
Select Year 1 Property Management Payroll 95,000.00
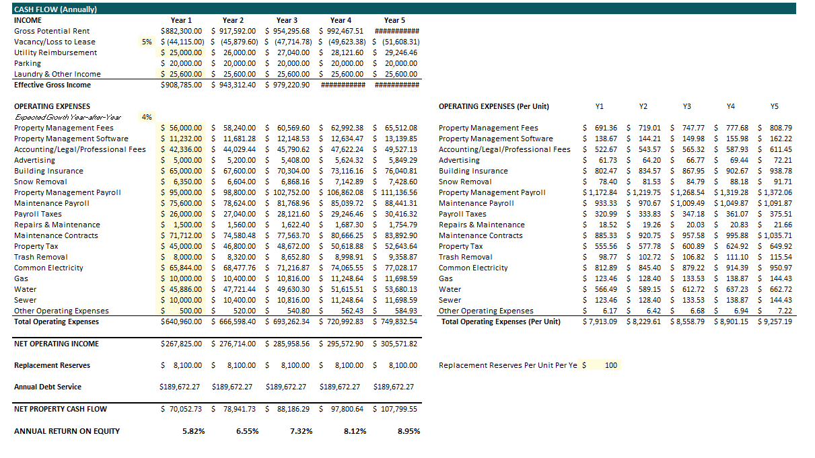click(x=182, y=192)
